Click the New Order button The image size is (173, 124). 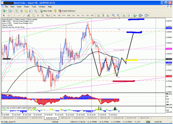point(46,11)
